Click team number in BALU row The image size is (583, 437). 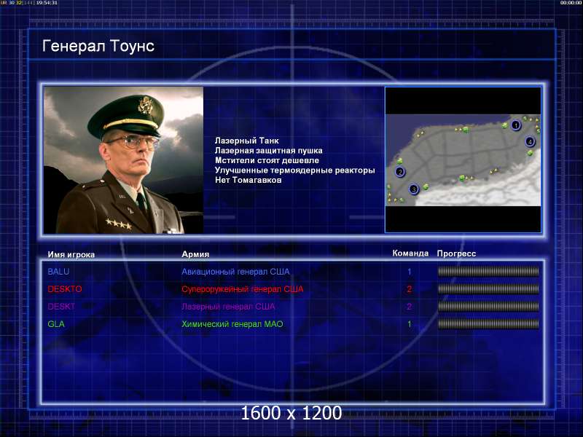410,272
